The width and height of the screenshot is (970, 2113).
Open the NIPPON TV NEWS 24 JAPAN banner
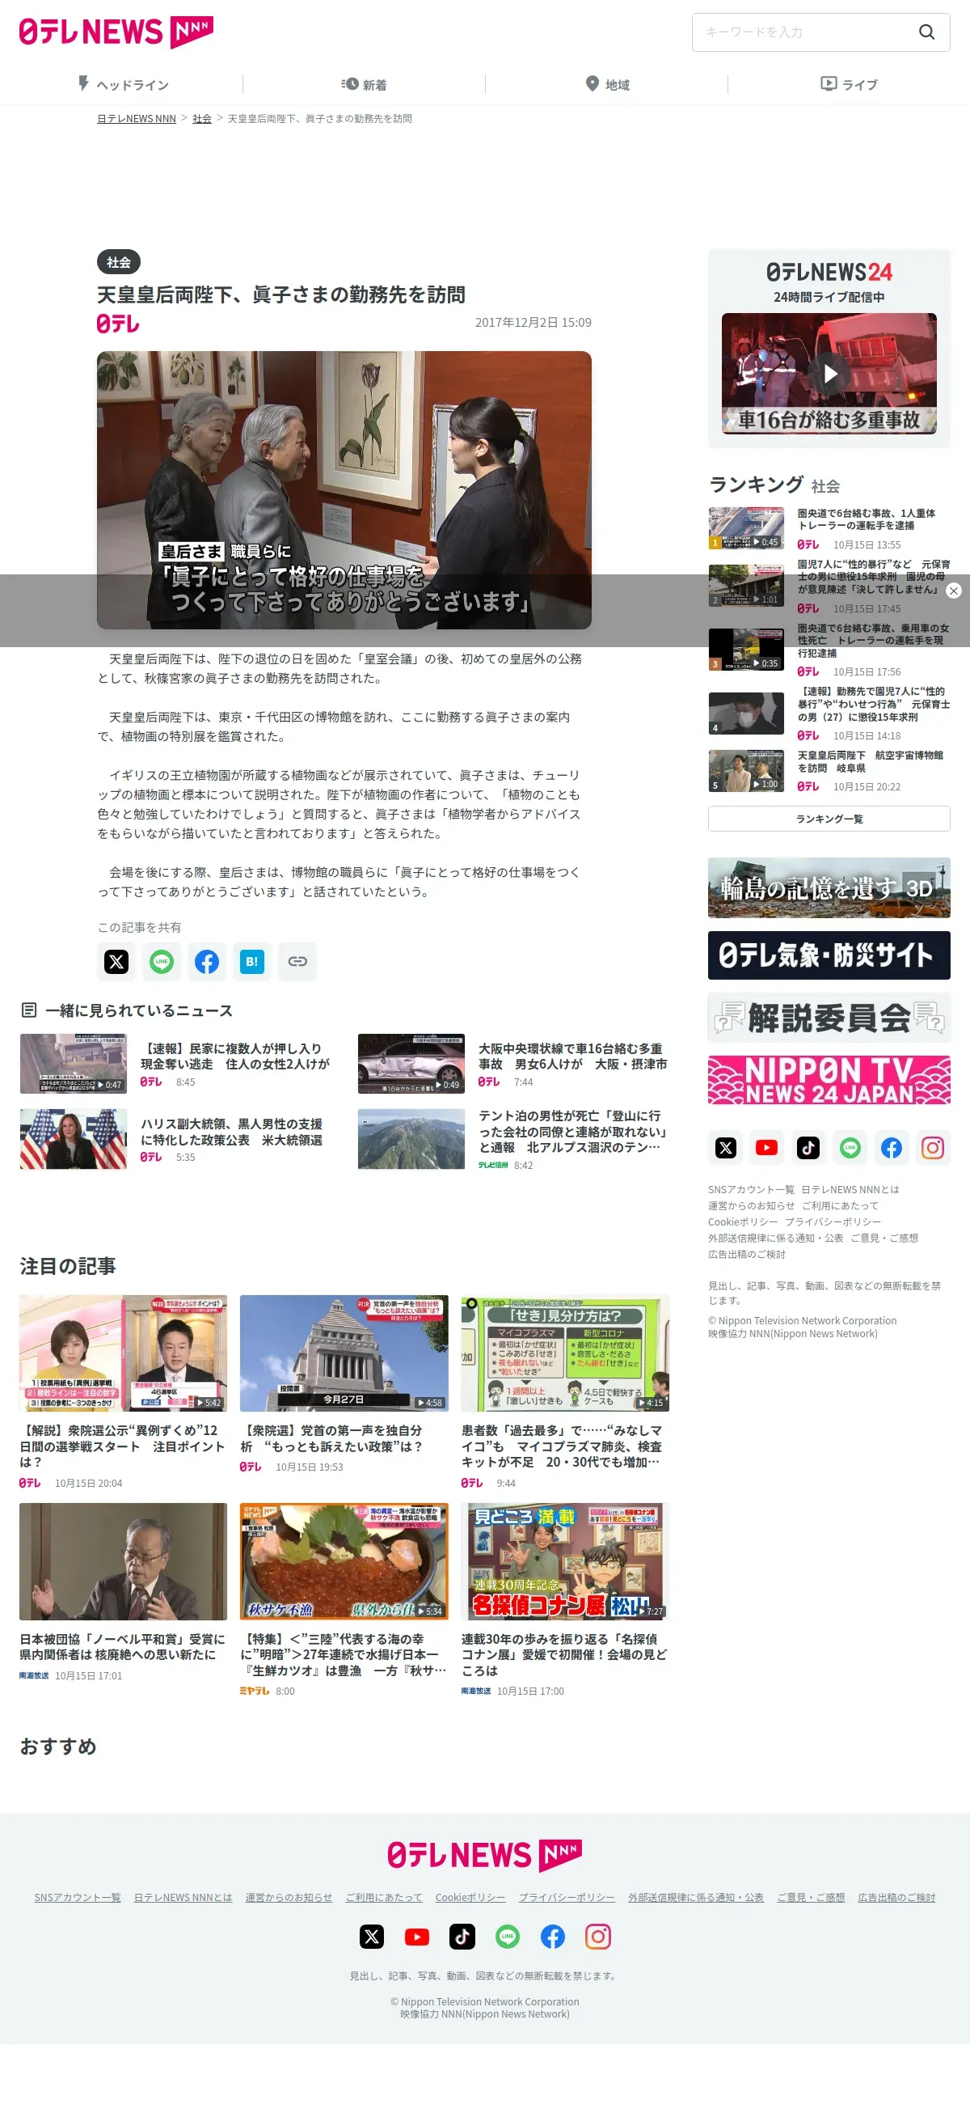[x=829, y=1080]
